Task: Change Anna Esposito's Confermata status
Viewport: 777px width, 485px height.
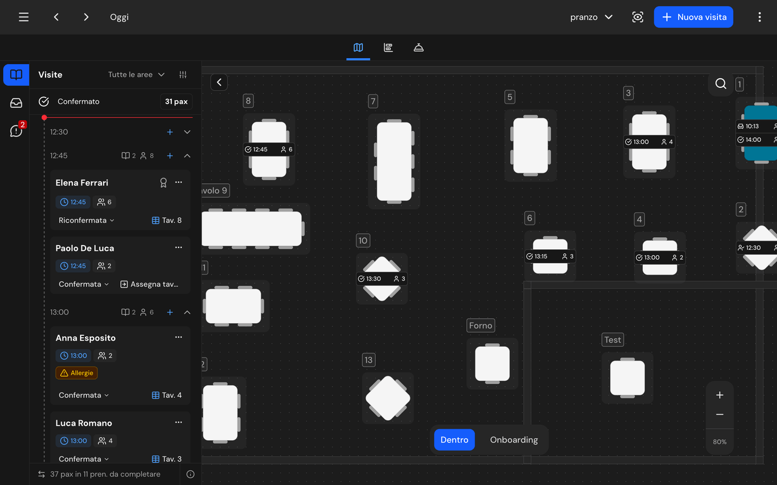Action: pos(84,395)
